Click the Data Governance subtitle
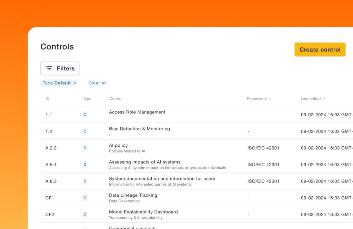 (x=124, y=201)
